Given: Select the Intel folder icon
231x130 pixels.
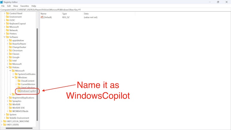Looking at the screenshot, I should click(x=10, y=61).
